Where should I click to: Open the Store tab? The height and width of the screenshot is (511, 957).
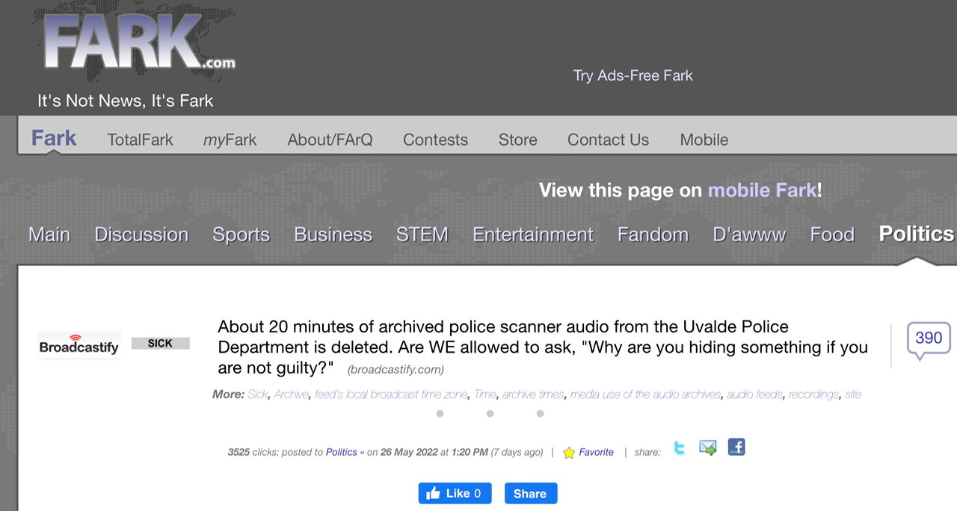[517, 140]
